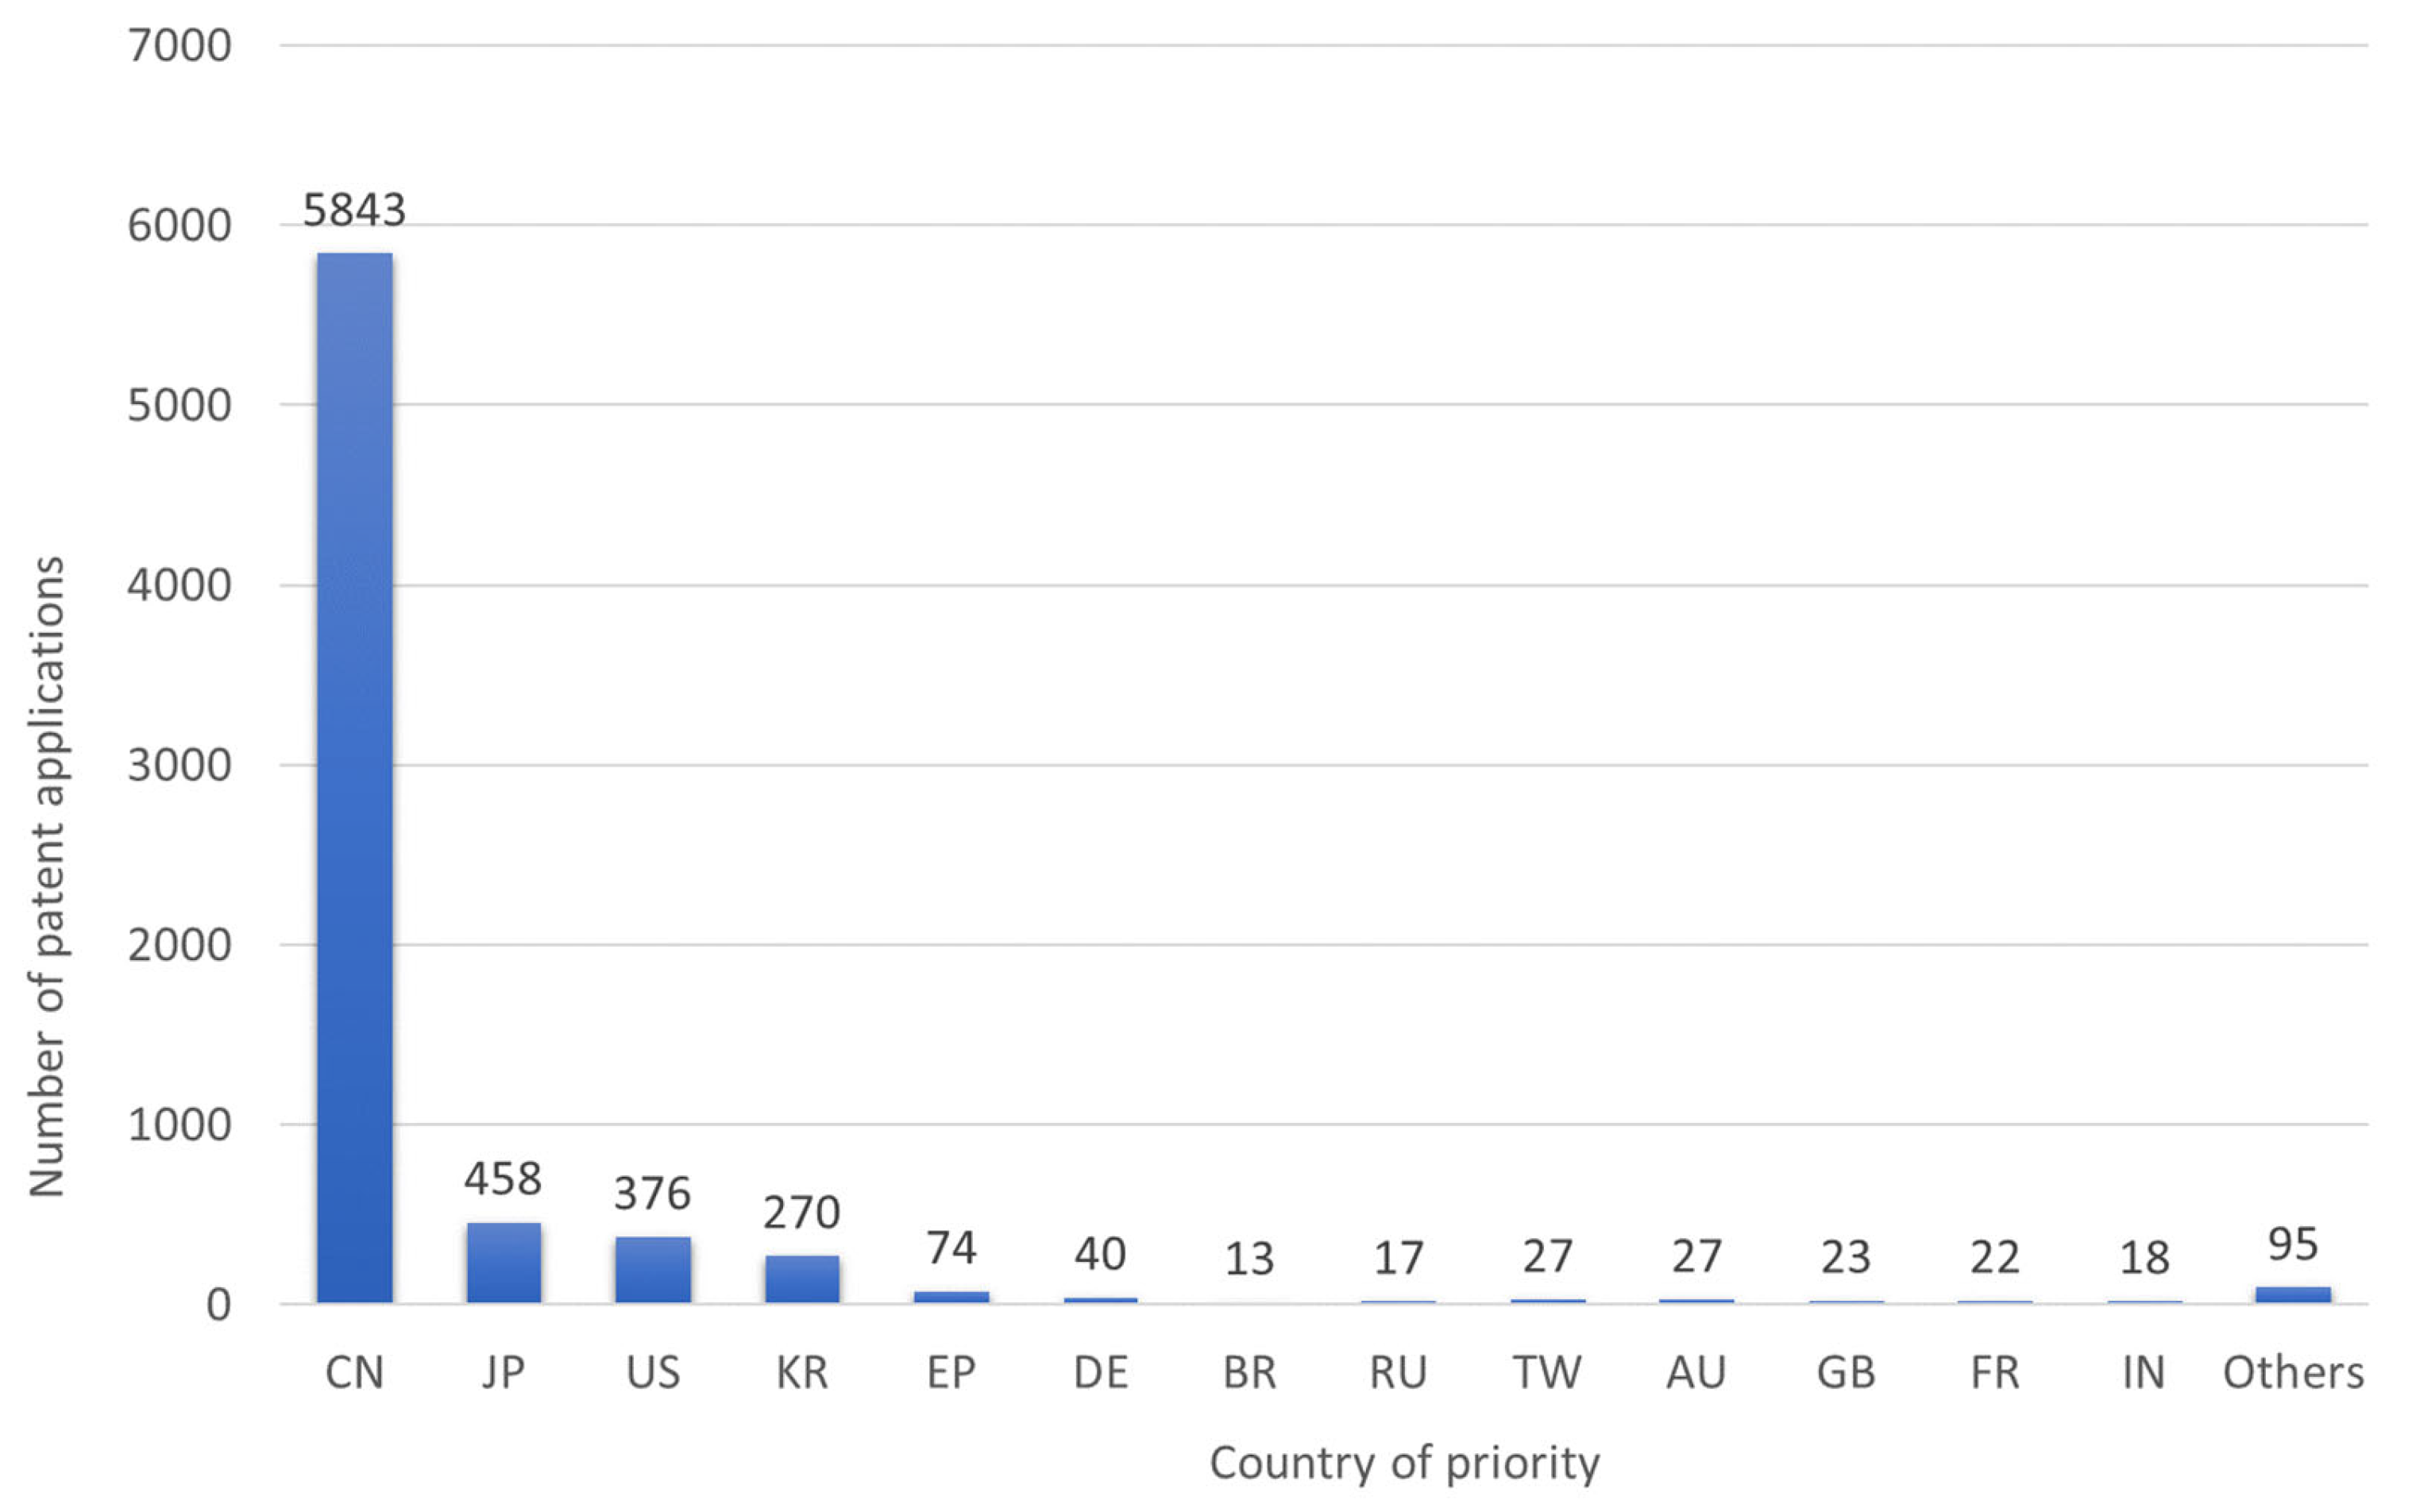Click the KR bar
Image resolution: width=2412 pixels, height=1512 pixels.
pyautogui.click(x=802, y=1278)
